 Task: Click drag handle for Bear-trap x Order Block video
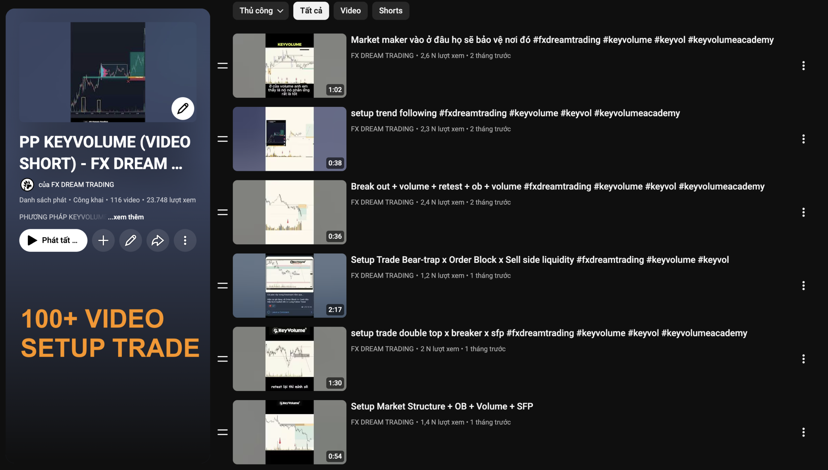tap(223, 285)
